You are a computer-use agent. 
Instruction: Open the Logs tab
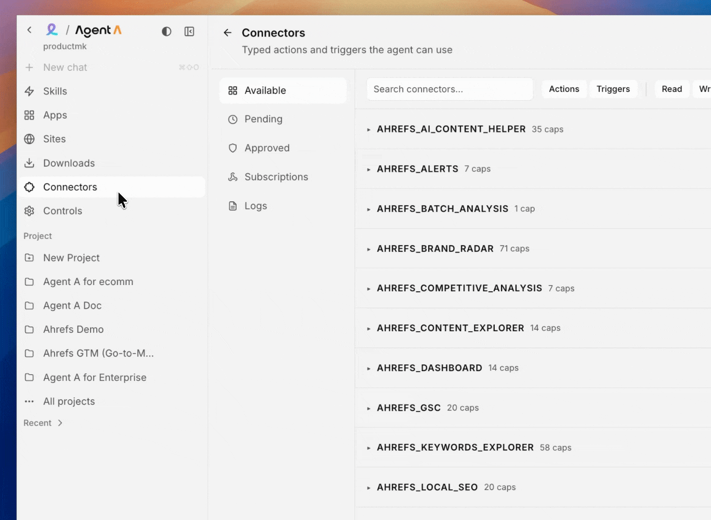coord(283,206)
